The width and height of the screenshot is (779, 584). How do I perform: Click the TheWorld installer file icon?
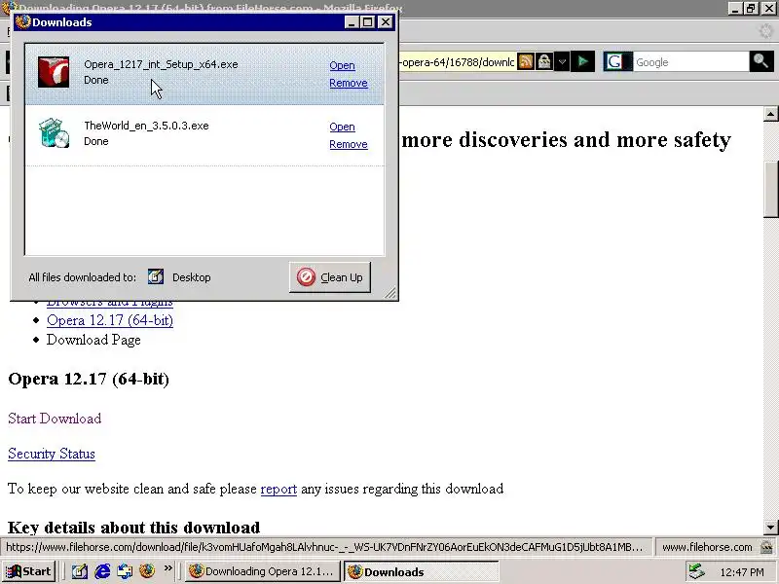54,133
